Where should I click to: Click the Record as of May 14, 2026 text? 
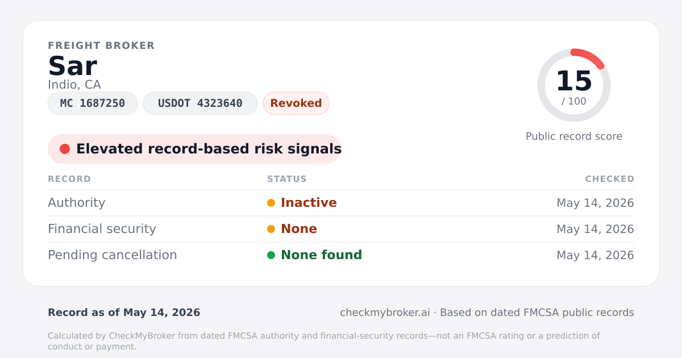click(x=124, y=313)
